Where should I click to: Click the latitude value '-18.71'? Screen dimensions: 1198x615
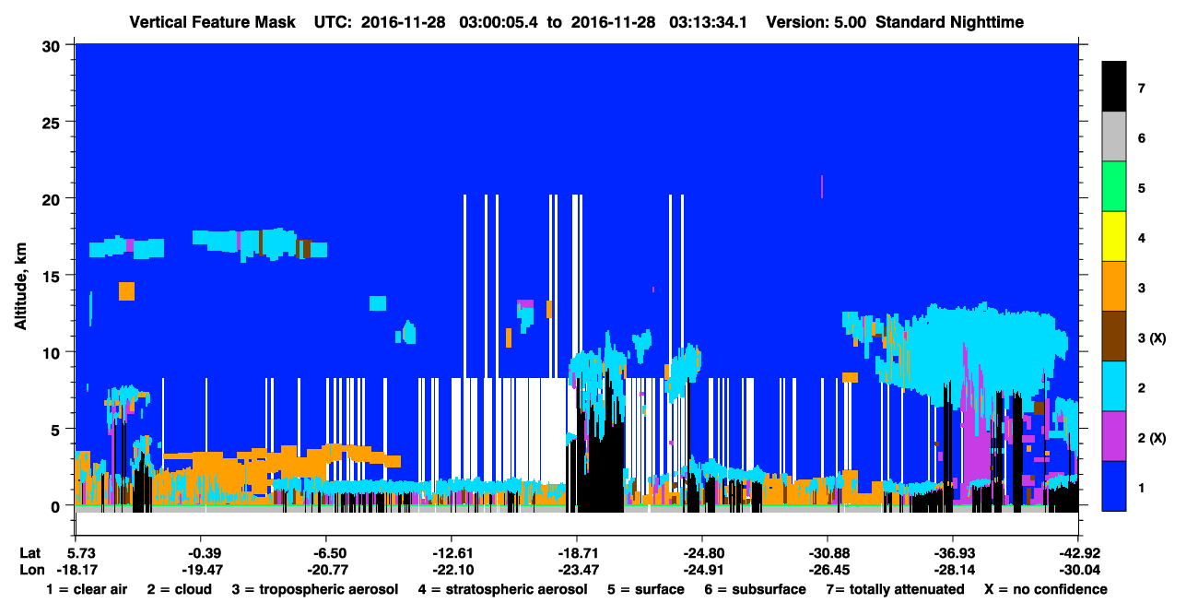(576, 552)
